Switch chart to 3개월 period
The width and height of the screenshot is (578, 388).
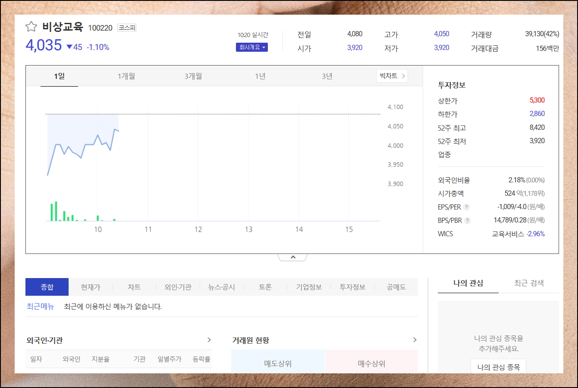tap(193, 76)
